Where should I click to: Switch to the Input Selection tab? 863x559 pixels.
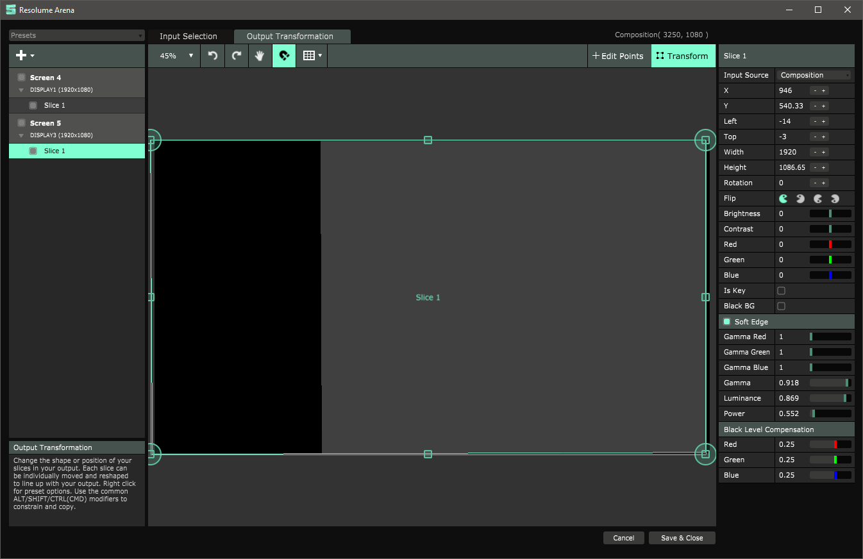click(x=188, y=37)
